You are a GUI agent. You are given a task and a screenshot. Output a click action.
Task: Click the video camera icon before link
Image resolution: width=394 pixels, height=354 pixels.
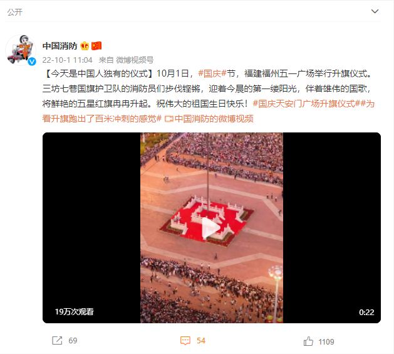tap(169, 119)
